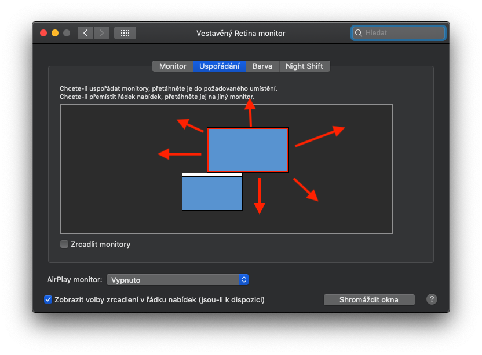Click the AirPlay dropdown arrow stepper
This screenshot has width=482, height=355.
[x=244, y=280]
